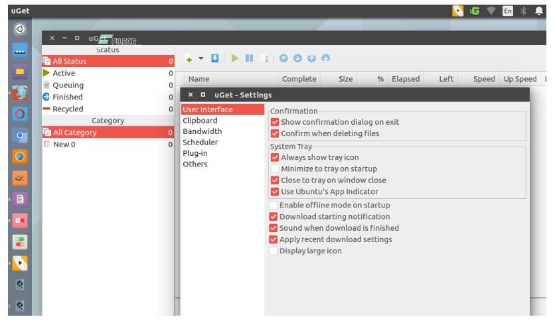This screenshot has height=321, width=555.
Task: Open purple document app in launcher
Action: tap(20, 200)
